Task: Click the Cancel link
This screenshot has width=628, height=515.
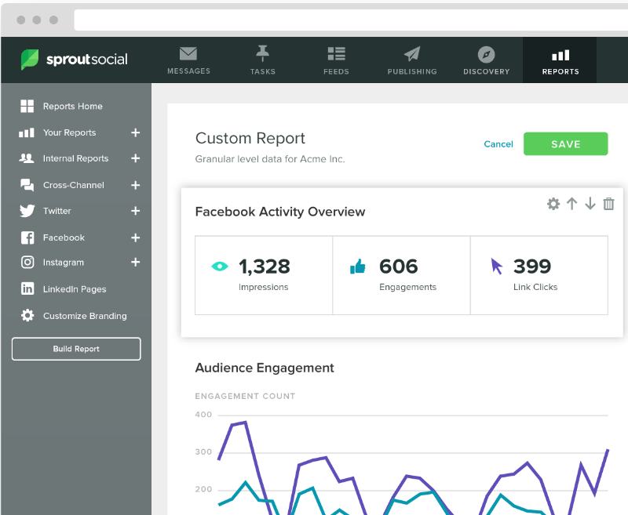Action: point(498,144)
